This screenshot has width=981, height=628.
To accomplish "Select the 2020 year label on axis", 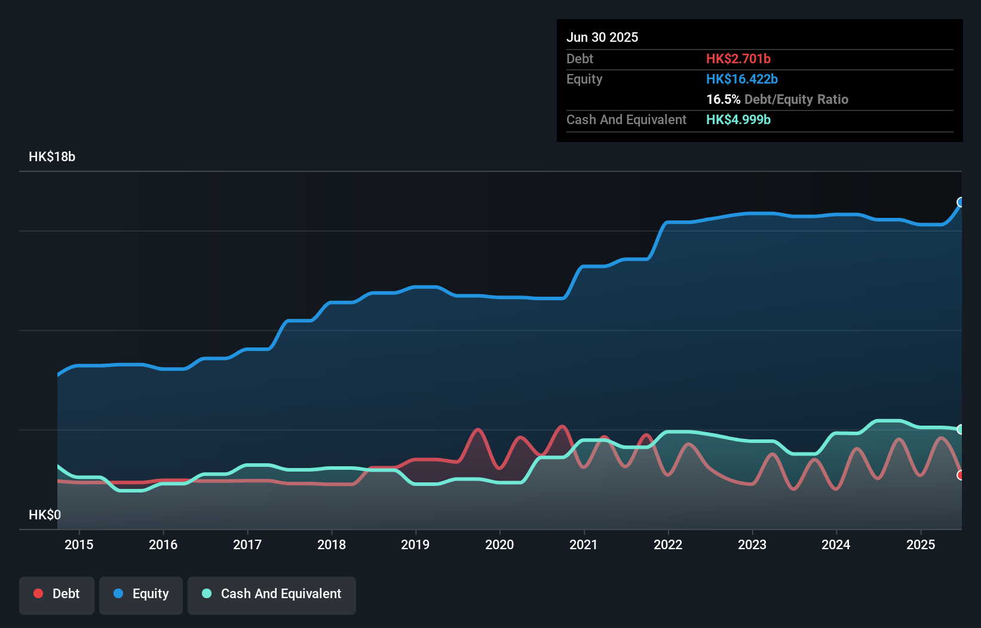I will tap(499, 544).
